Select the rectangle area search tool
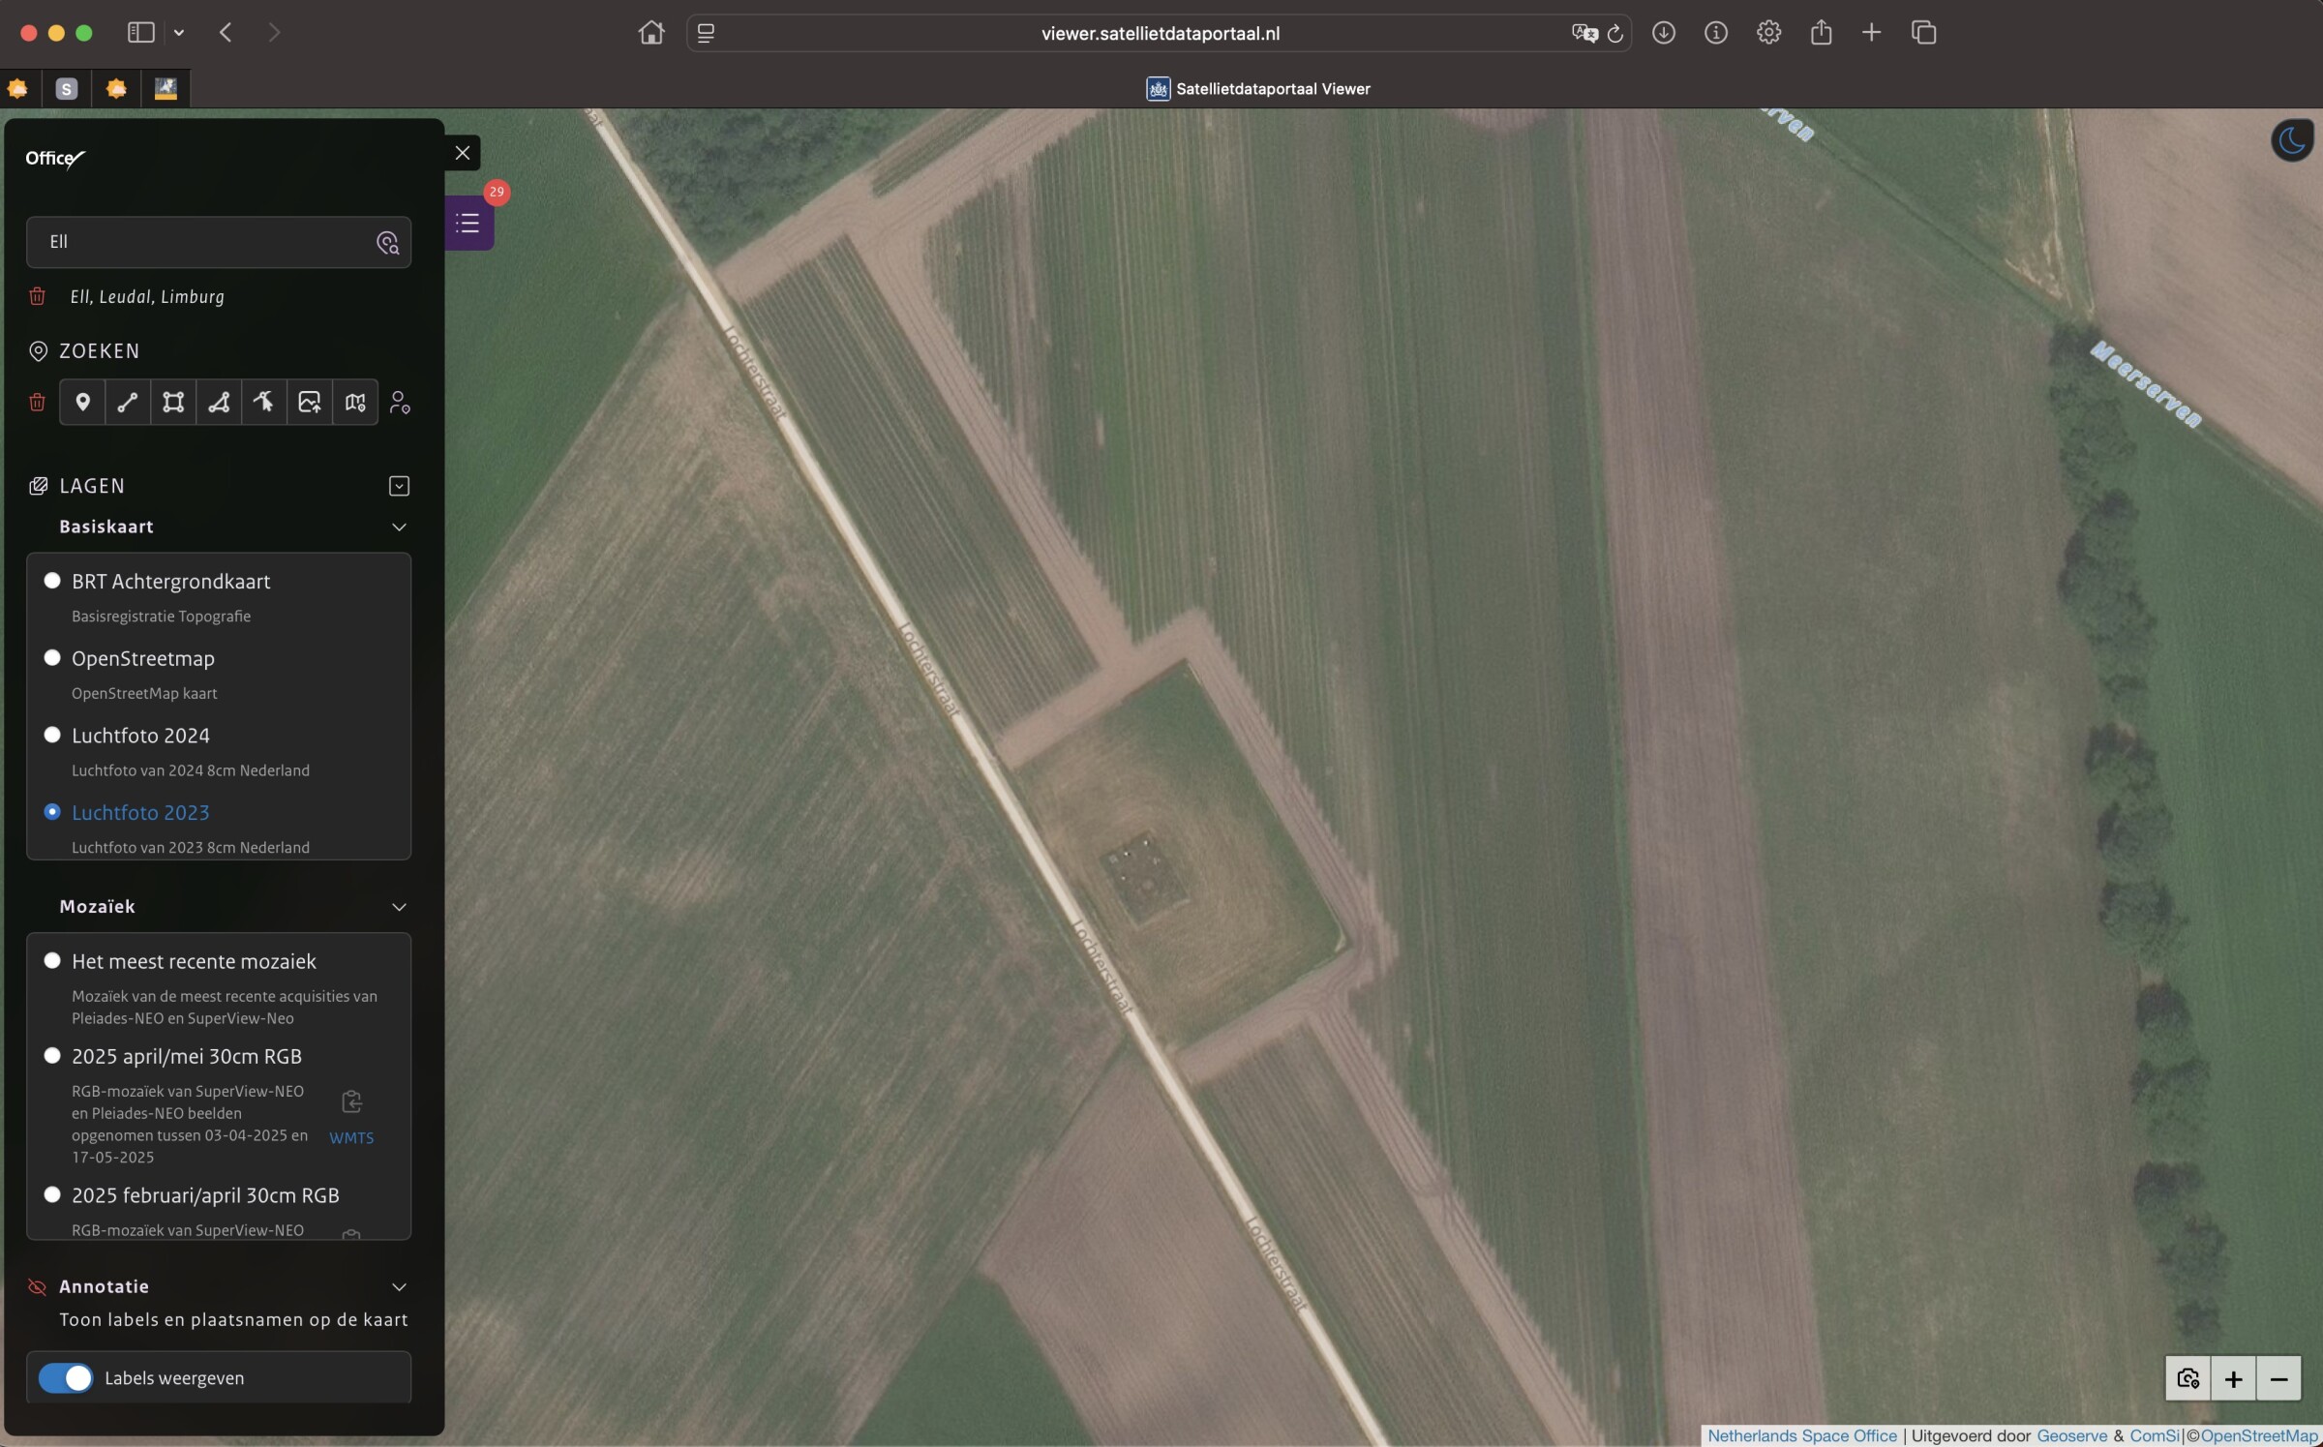 point(173,402)
